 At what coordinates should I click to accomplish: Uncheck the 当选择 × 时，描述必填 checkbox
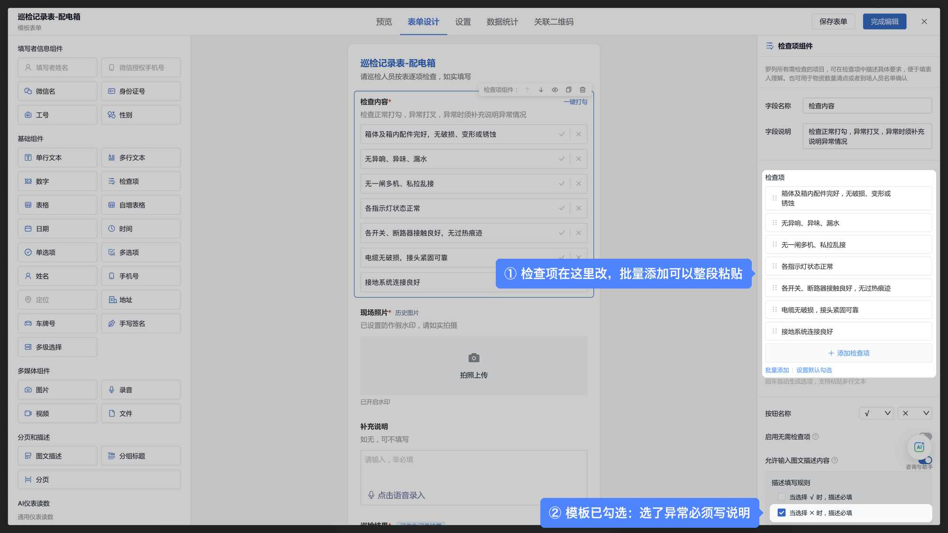pyautogui.click(x=782, y=513)
